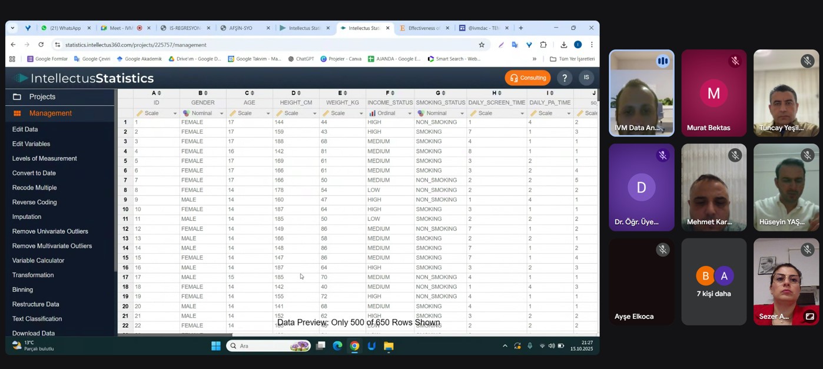Switch to the WhatsApp browser tab
The width and height of the screenshot is (823, 369).
click(x=65, y=28)
